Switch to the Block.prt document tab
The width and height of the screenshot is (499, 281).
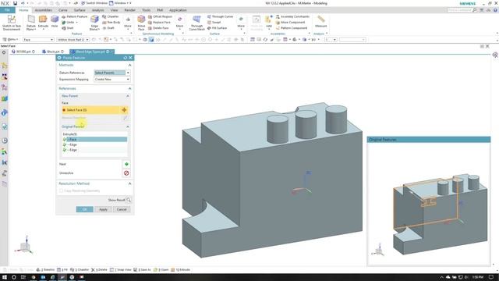53,52
